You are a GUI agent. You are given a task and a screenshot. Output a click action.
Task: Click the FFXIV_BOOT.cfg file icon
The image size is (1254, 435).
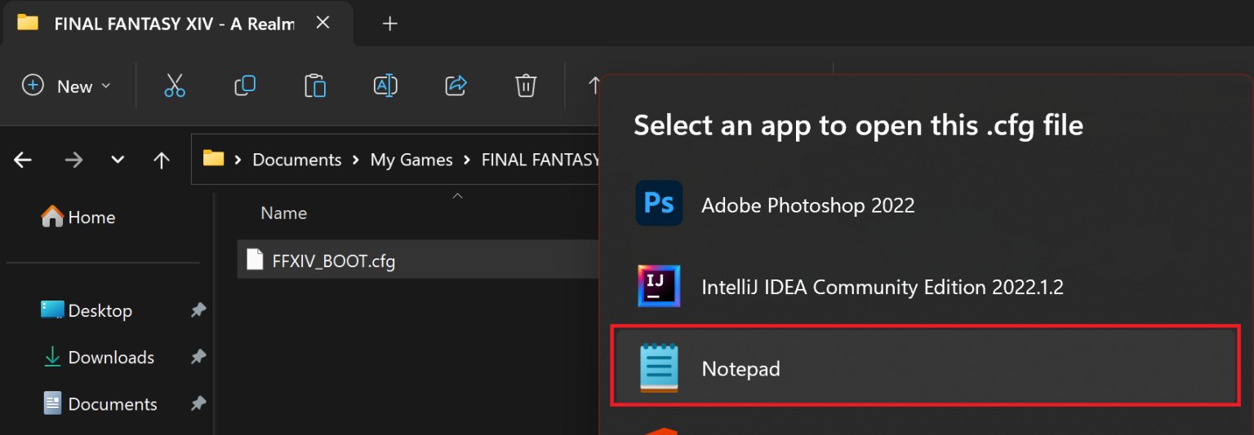pyautogui.click(x=256, y=261)
